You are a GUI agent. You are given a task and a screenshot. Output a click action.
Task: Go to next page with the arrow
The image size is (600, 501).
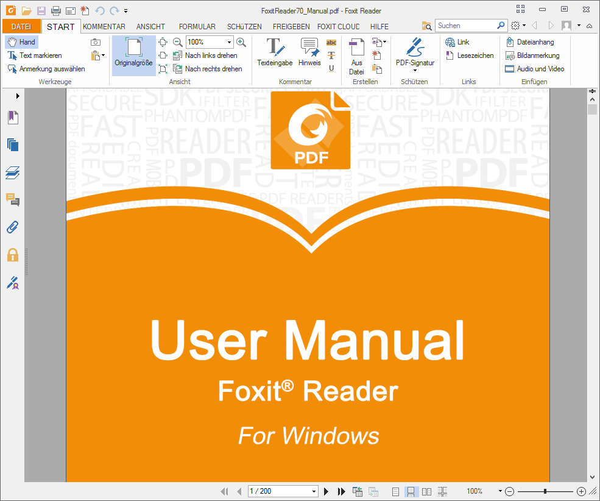pos(326,491)
